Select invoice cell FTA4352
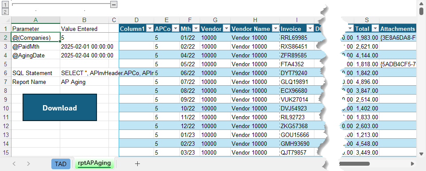Screen dimensions: 426x171 (x=297, y=64)
